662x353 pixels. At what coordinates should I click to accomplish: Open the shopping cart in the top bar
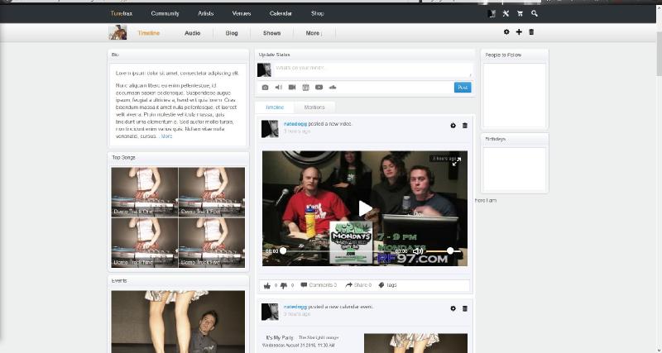(520, 14)
